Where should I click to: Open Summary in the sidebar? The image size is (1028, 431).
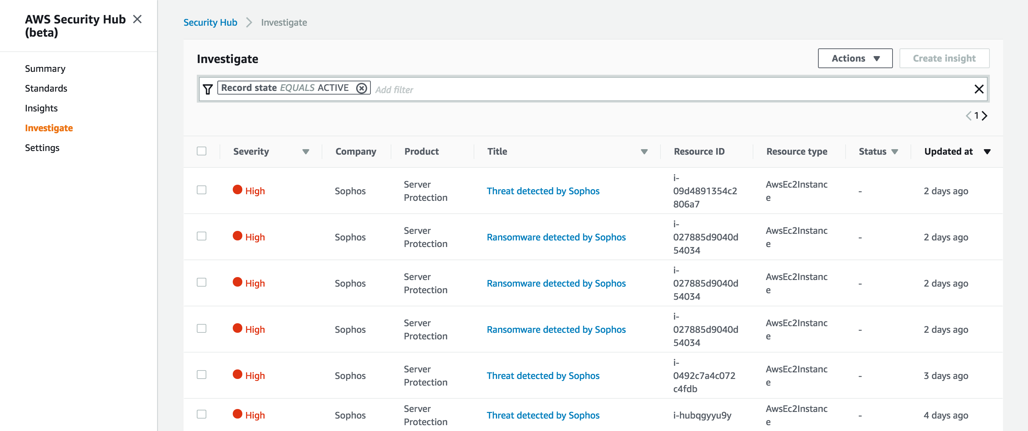(x=45, y=69)
